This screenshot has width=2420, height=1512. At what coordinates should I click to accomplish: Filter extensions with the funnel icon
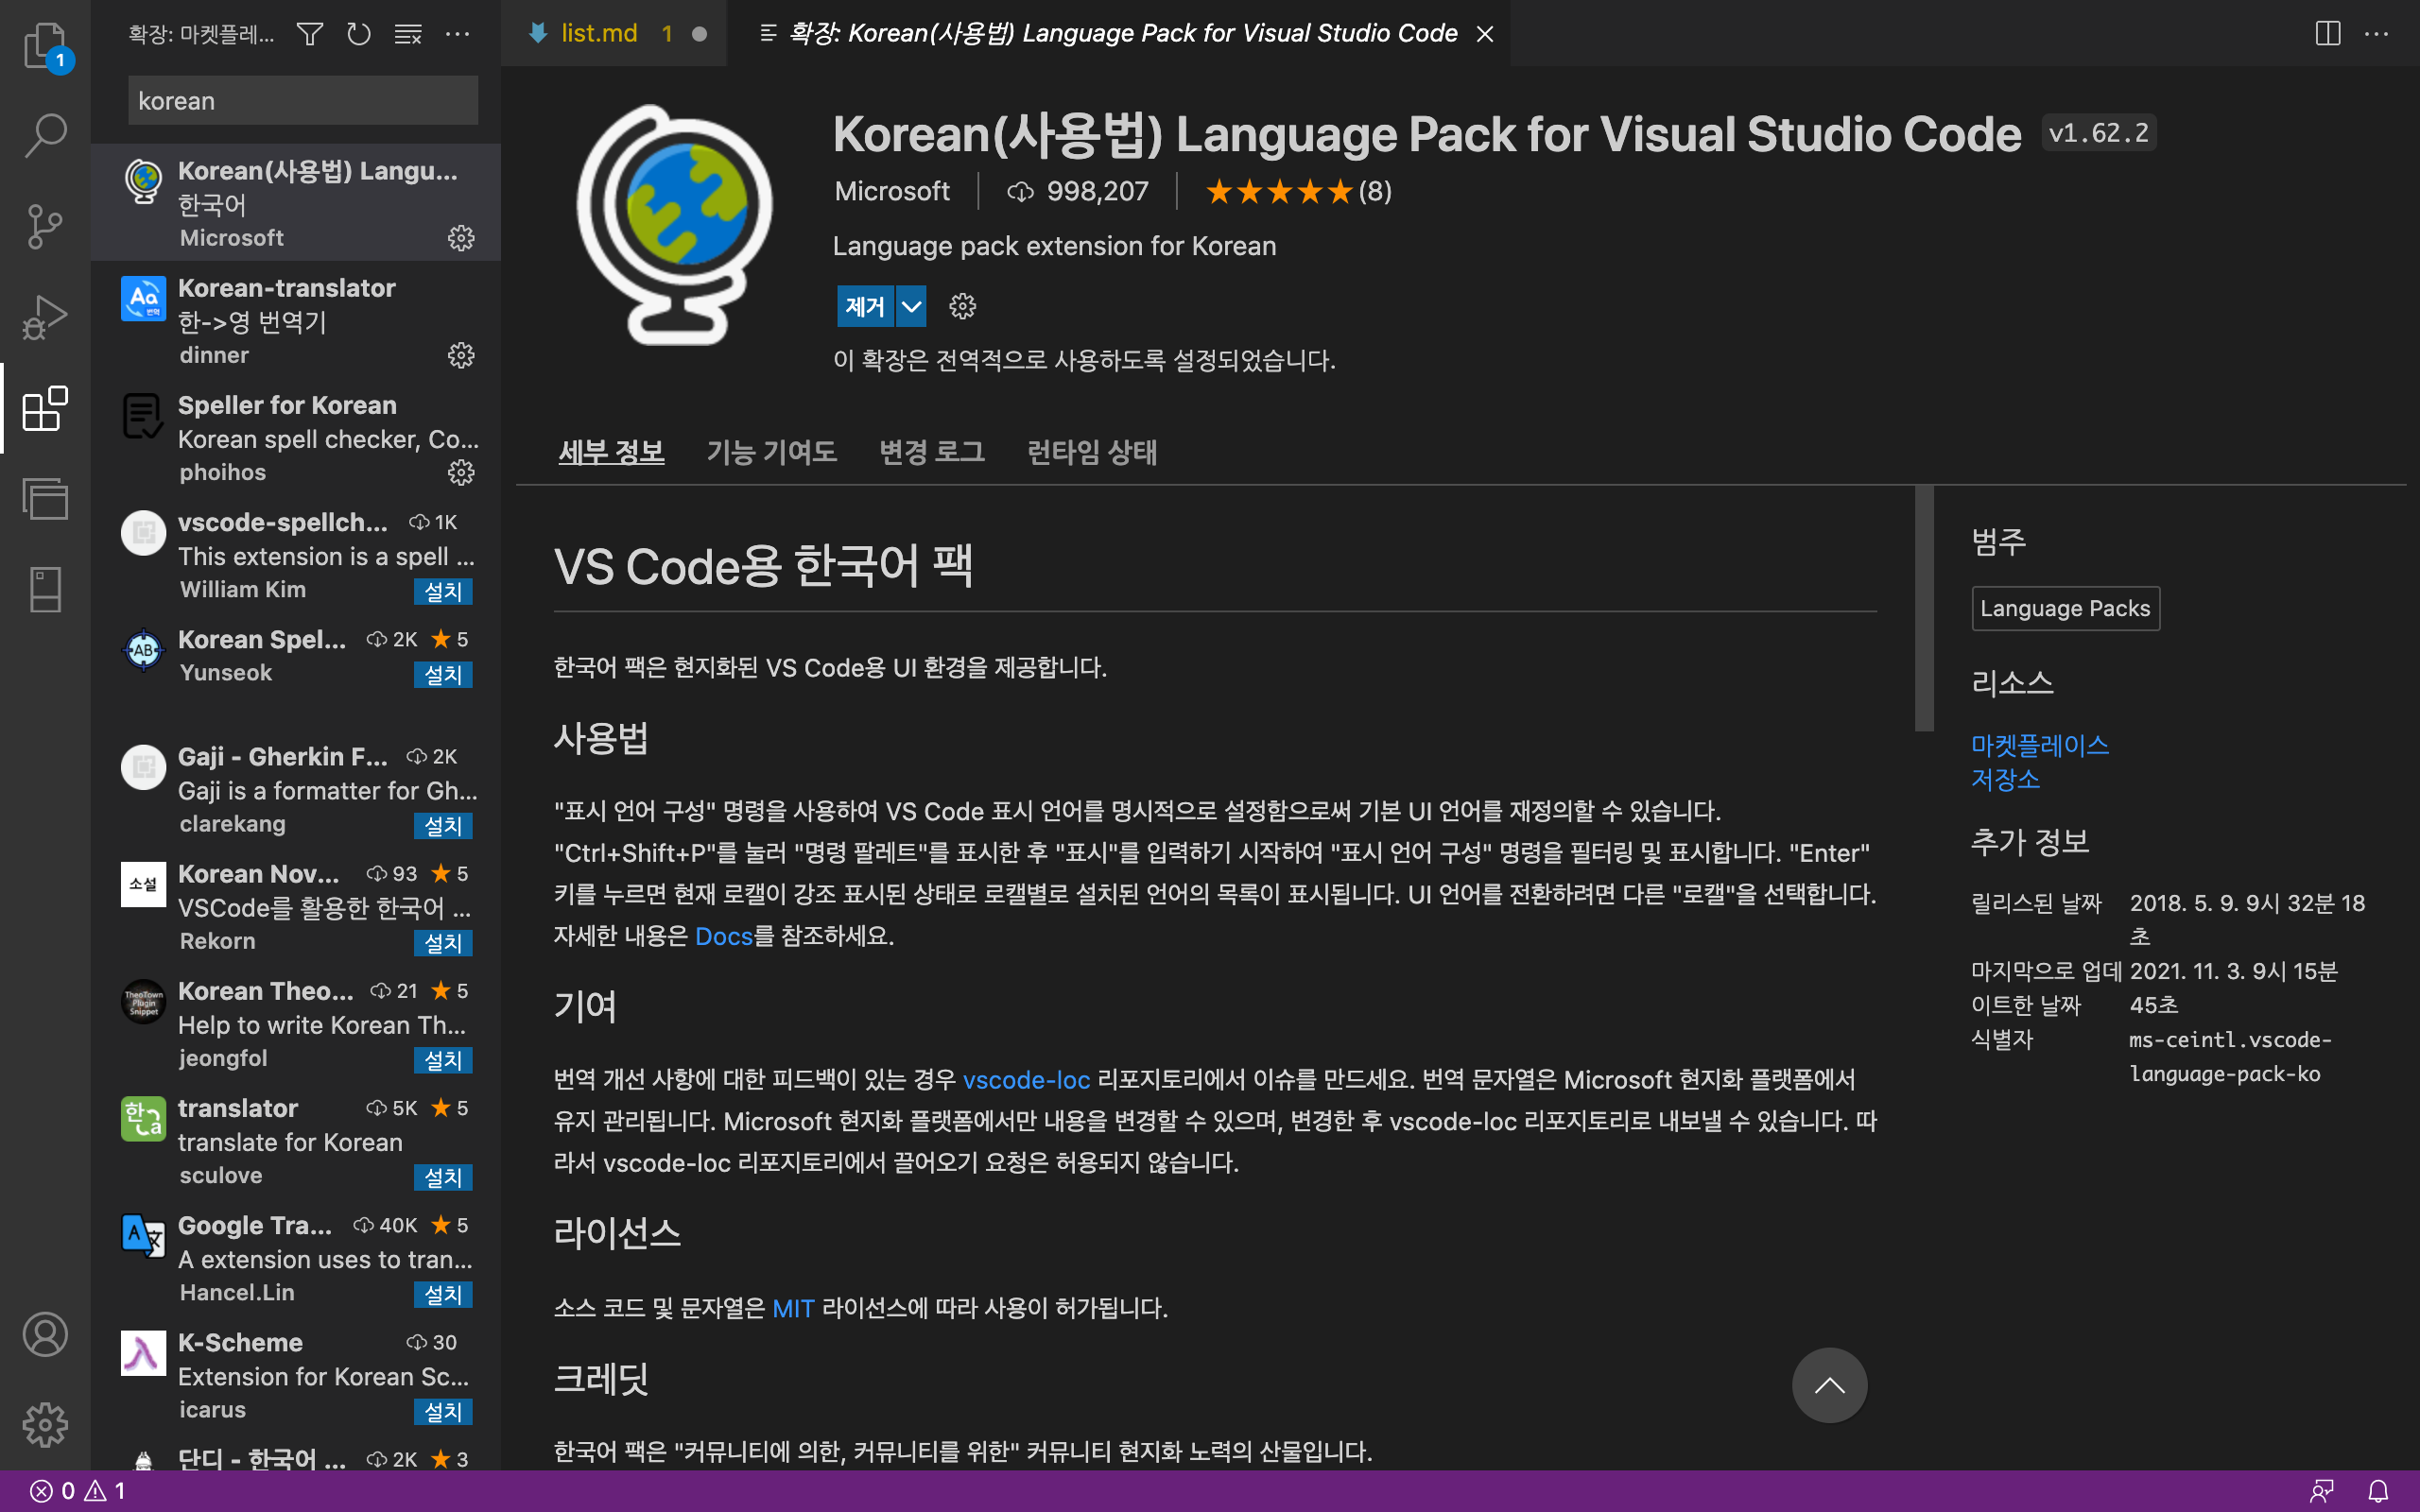(310, 34)
